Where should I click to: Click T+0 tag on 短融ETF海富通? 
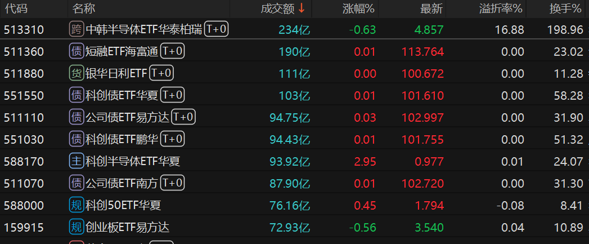pos(172,51)
